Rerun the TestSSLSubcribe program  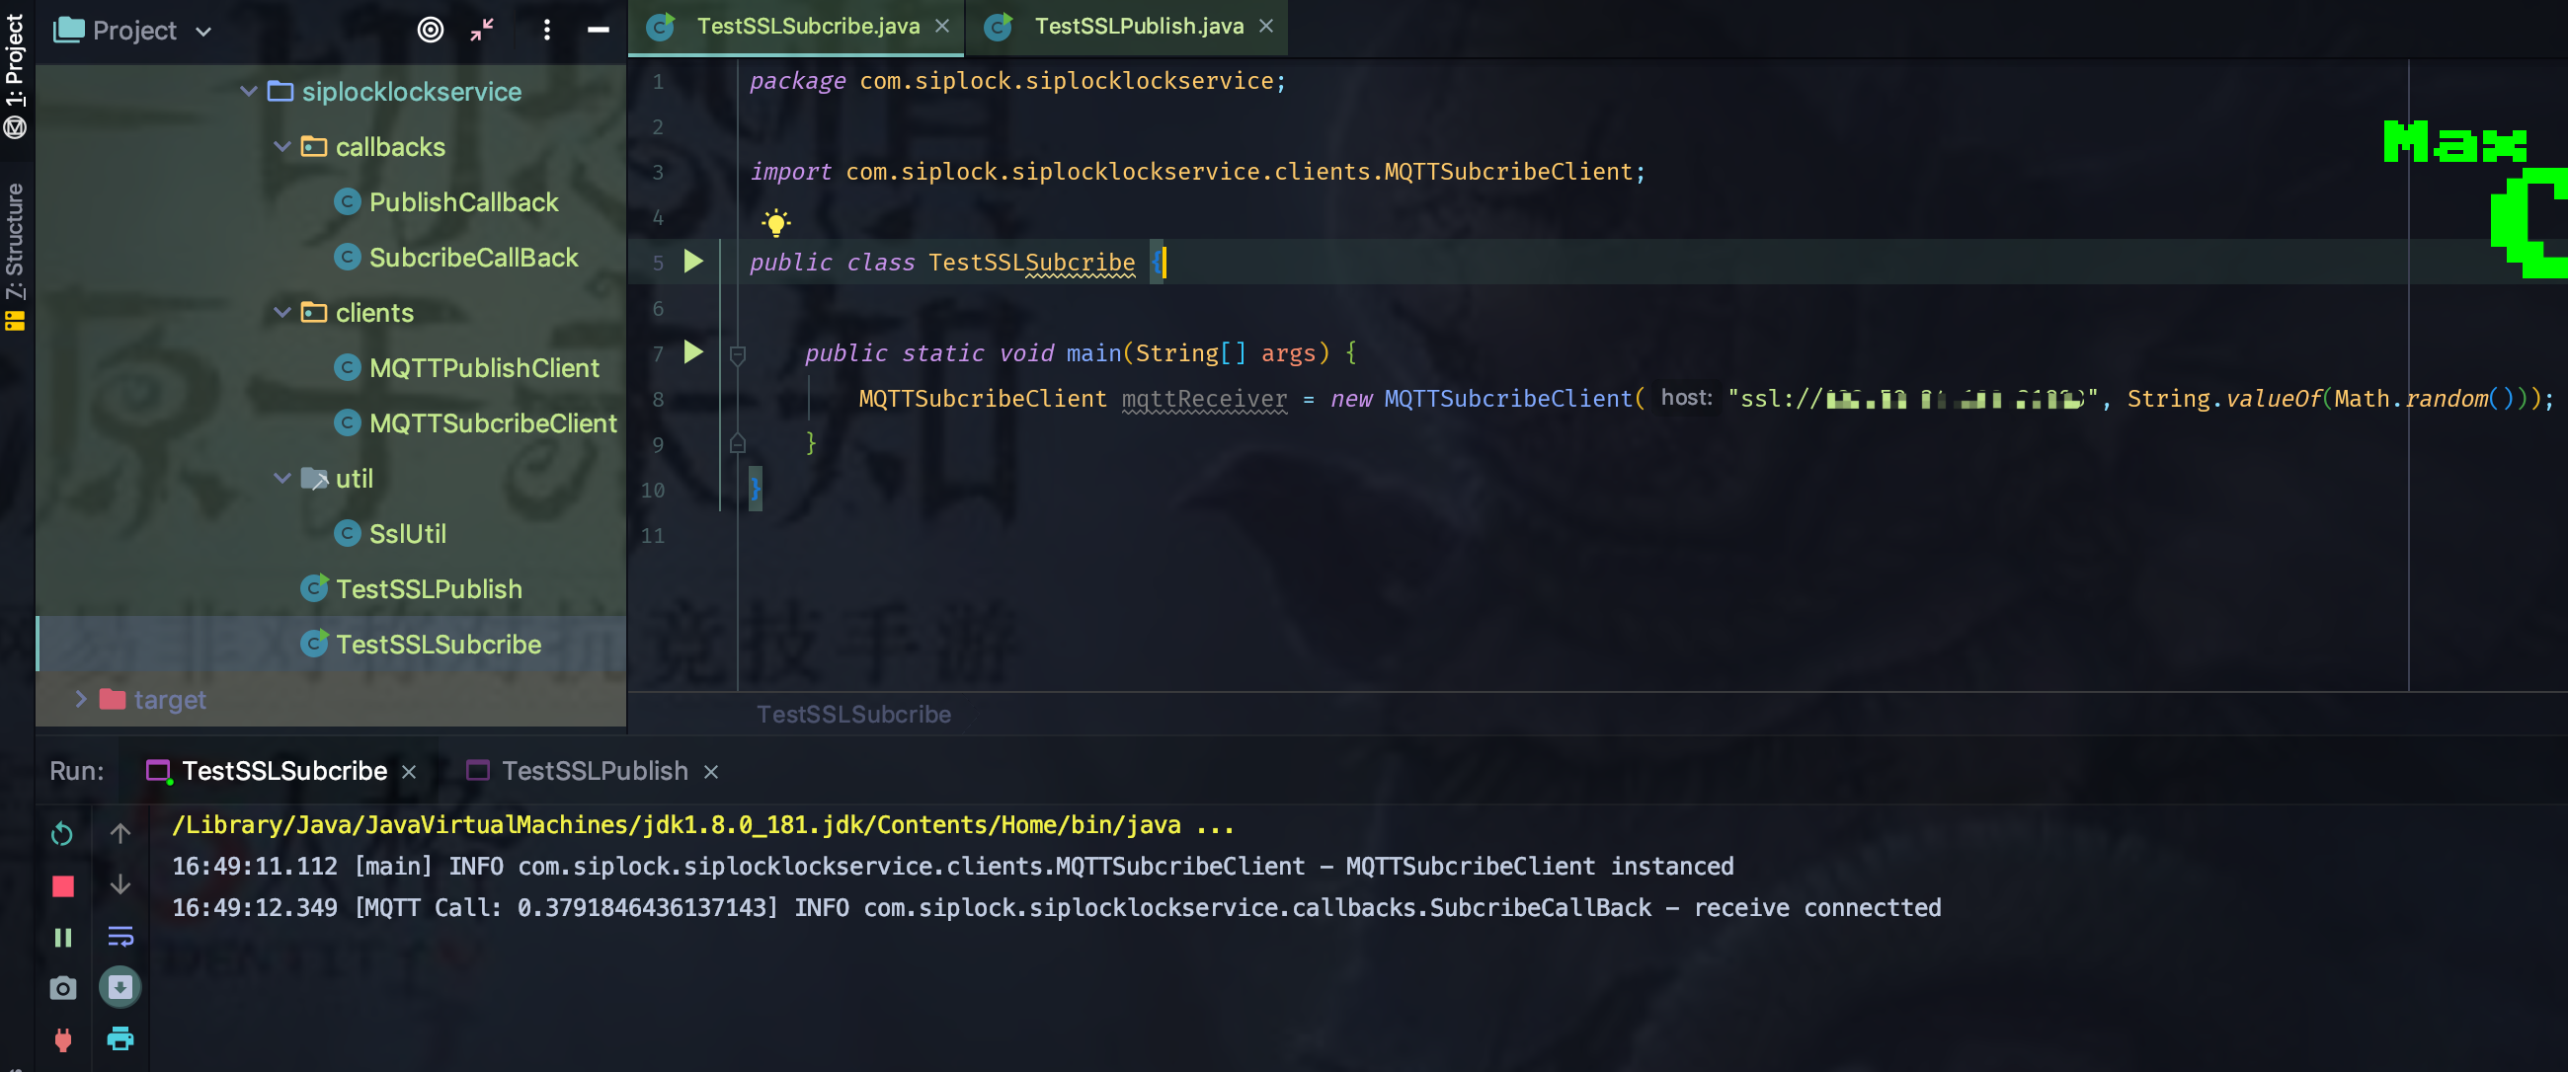pyautogui.click(x=63, y=834)
